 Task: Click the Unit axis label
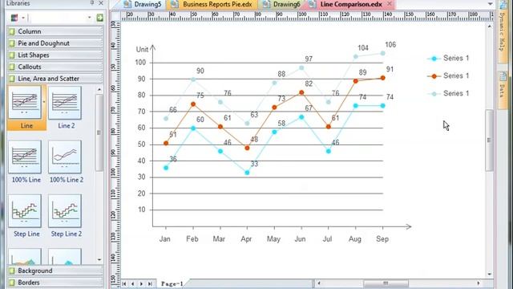tap(142, 50)
